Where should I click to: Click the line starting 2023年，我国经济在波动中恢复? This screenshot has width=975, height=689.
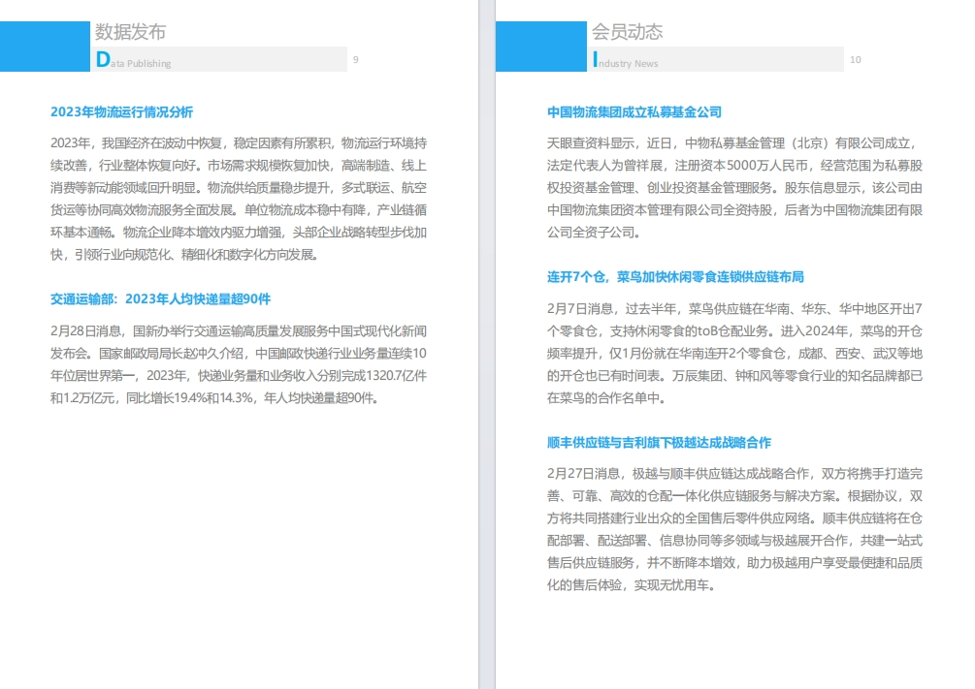(x=239, y=143)
